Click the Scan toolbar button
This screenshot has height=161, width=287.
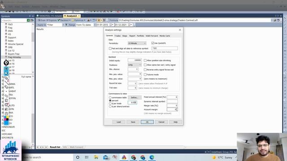point(42,20)
